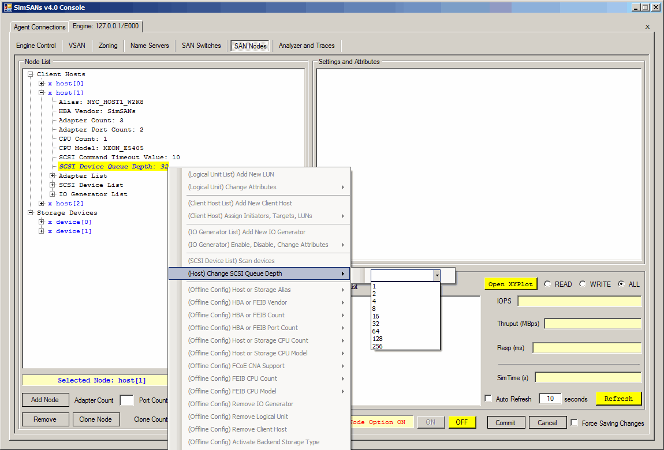
Task: Check Force Saving Changes option
Action: pyautogui.click(x=574, y=423)
